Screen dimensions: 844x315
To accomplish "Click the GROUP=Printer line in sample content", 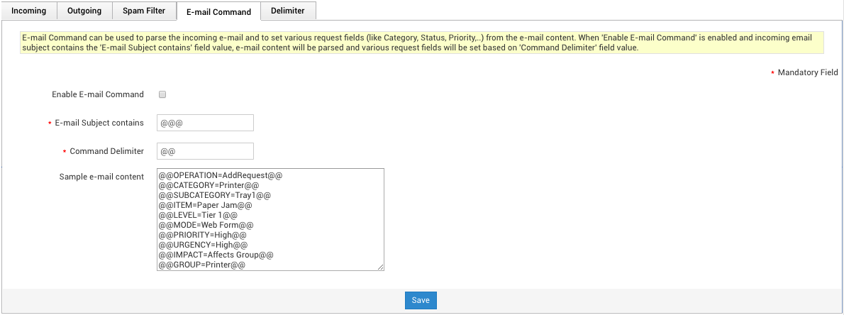I will 202,264.
